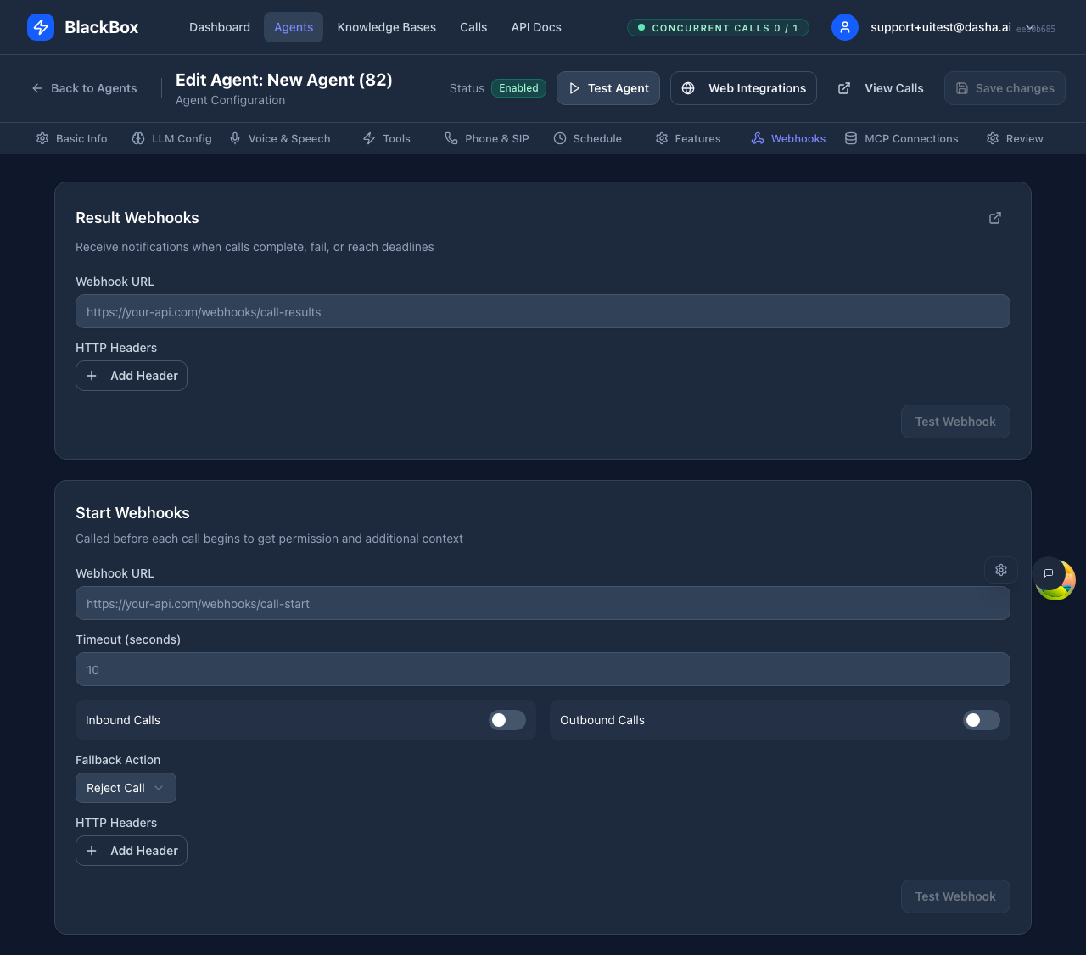The width and height of the screenshot is (1086, 955).
Task: Open the Fallback Action dropdown
Action: coord(126,788)
